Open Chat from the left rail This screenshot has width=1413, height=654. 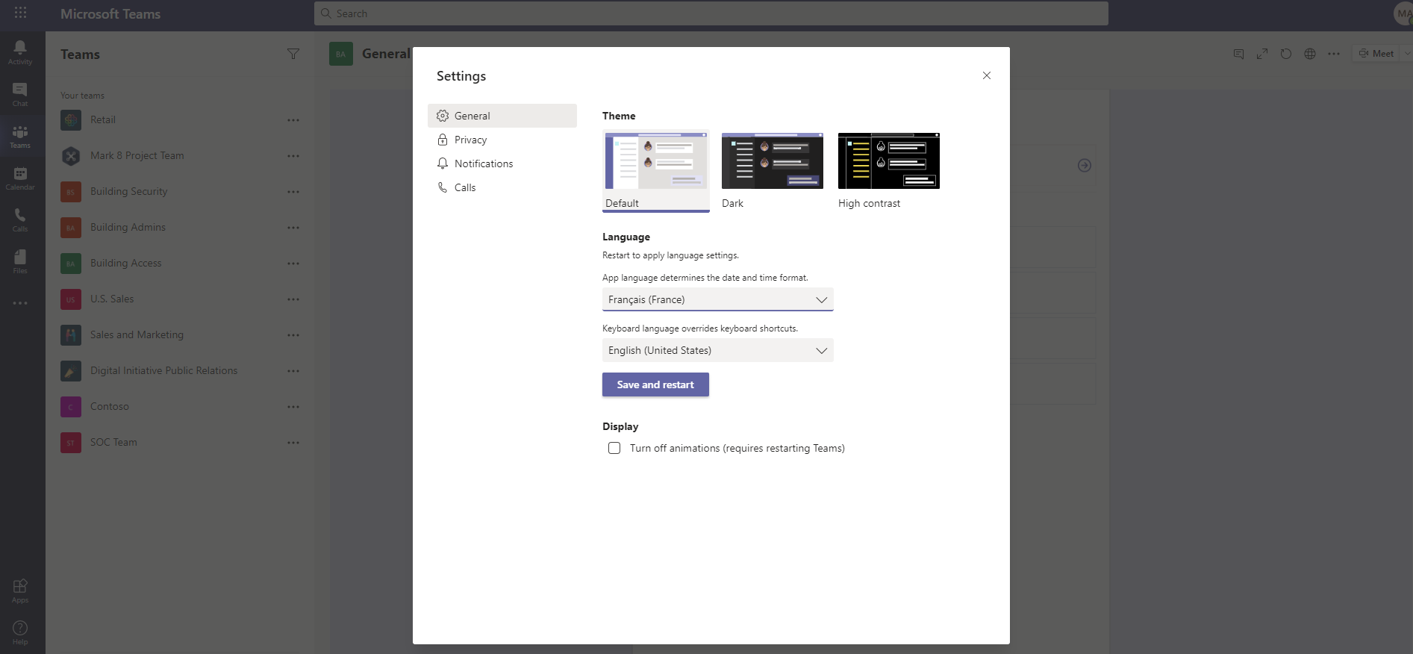(x=20, y=94)
